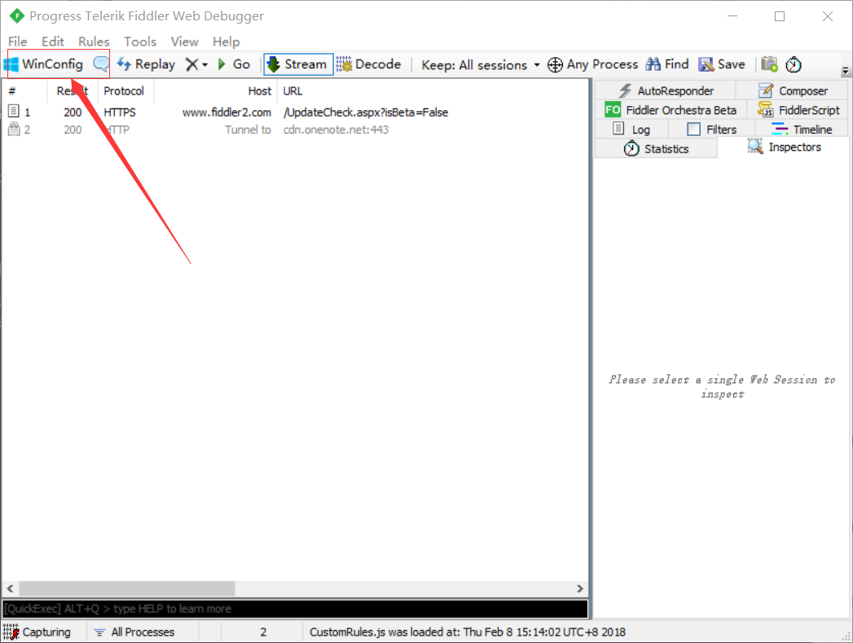Click the Go resume button
Viewport: 853px width, 643px height.
233,64
